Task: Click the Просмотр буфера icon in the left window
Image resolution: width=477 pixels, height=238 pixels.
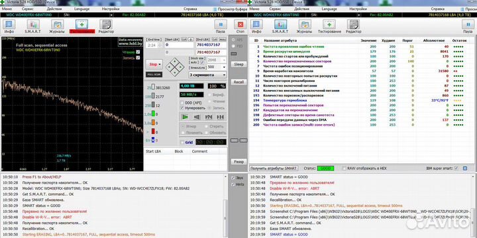Action: coord(215,9)
